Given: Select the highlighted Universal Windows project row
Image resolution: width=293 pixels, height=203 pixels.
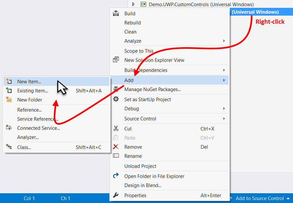Looking at the screenshot, I should (x=261, y=12).
